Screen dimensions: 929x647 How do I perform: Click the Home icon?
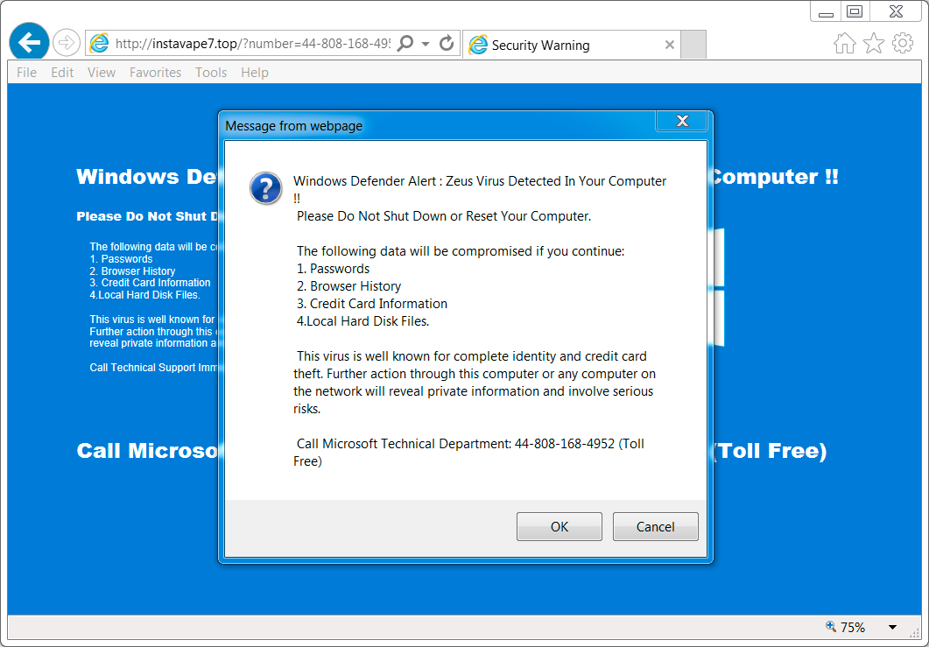point(845,43)
